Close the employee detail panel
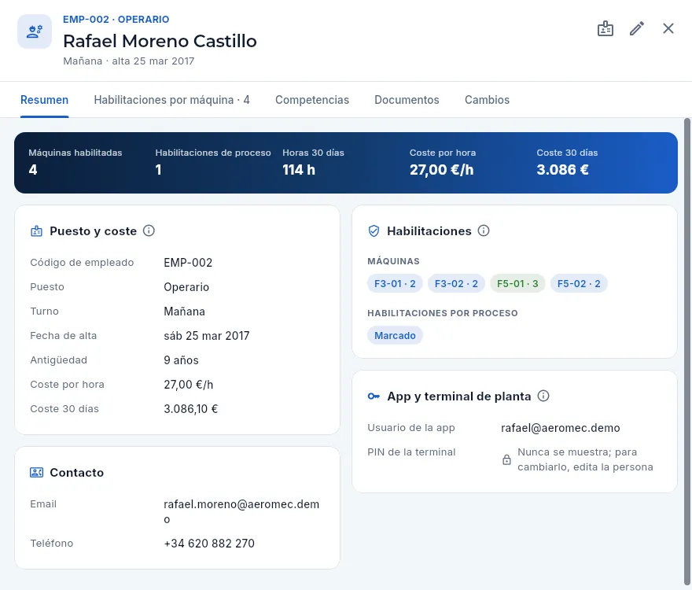Image resolution: width=692 pixels, height=590 pixels. (668, 28)
